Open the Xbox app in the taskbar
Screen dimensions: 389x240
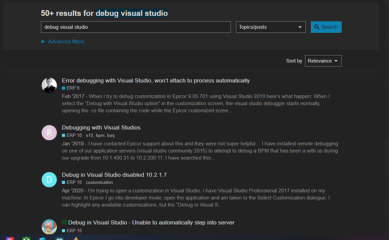coord(26,238)
